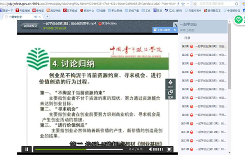Open the dropdown arrow next to the bookmark star
The image size is (245, 168).
pos(188,4)
